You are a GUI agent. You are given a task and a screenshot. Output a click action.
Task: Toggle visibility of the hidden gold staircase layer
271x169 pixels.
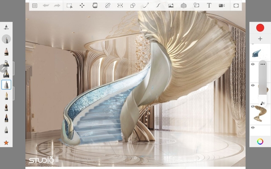click(x=253, y=106)
